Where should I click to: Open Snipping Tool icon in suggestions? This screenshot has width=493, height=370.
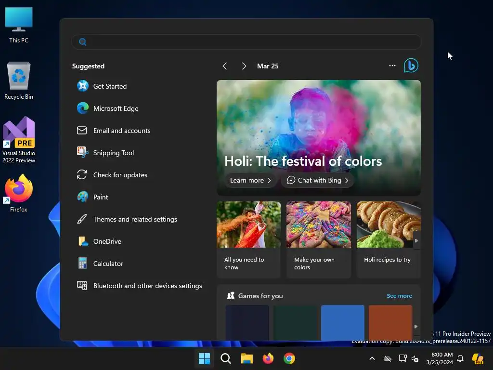[83, 153]
